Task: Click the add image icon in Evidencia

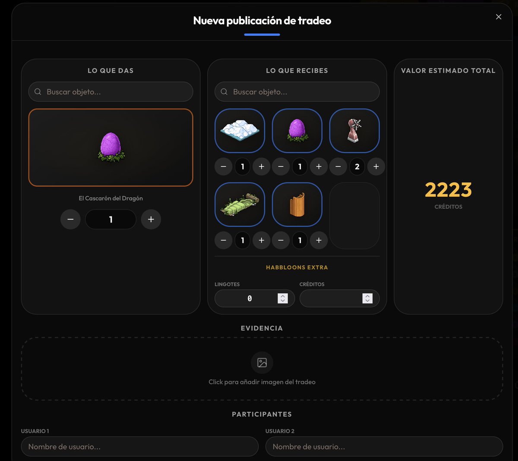Action: [262, 363]
